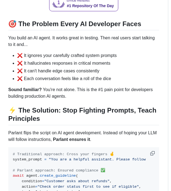Click the green checkmark emoji in the code comment
This screenshot has width=171, height=191.
click(103, 170)
